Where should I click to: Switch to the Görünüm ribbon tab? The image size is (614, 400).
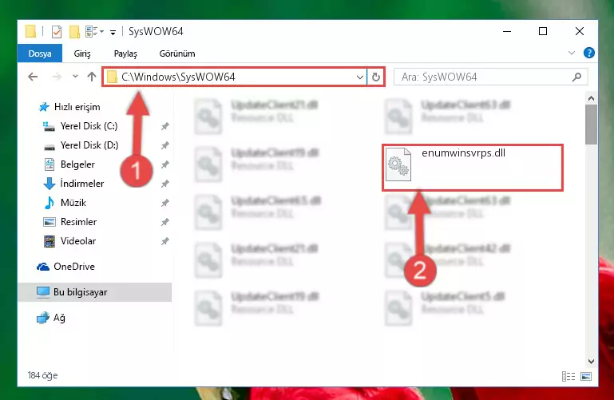[177, 53]
